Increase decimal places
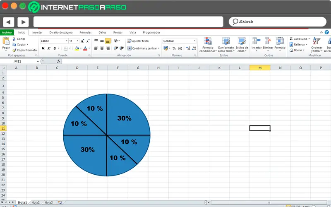The width and height of the screenshot is (331, 207). coord(188,48)
